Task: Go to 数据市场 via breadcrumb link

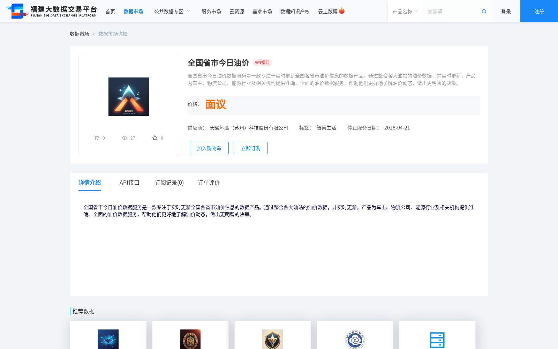Action: tap(80, 34)
